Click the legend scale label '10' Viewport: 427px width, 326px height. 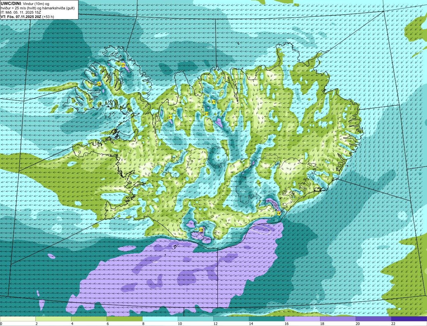click(180, 324)
